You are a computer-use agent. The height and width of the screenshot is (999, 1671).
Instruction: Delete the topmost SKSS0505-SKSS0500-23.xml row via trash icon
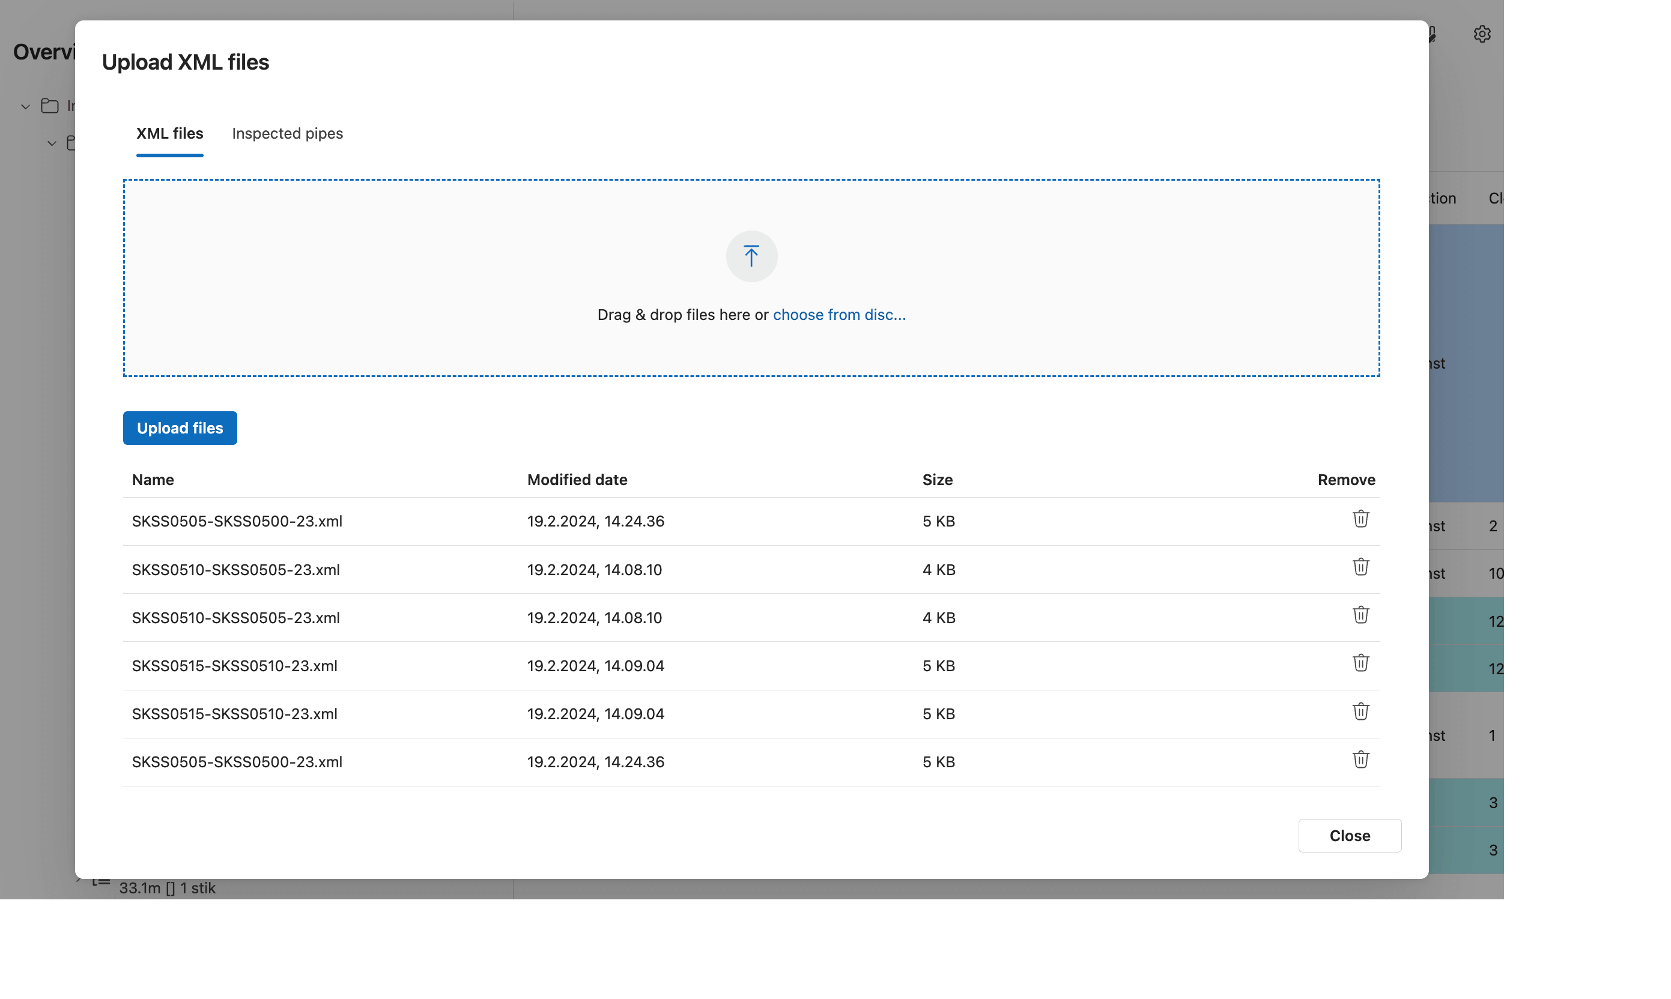click(1360, 518)
